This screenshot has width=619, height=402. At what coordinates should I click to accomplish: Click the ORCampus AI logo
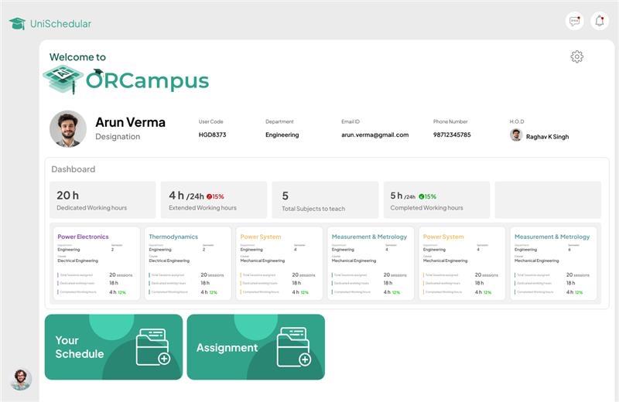point(63,80)
